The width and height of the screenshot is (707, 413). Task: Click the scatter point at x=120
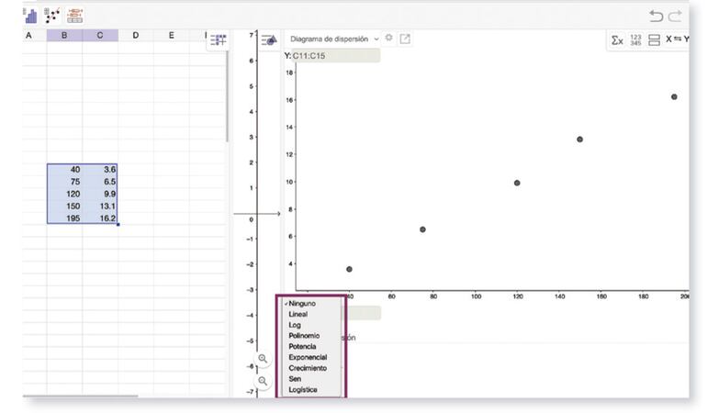click(x=517, y=184)
